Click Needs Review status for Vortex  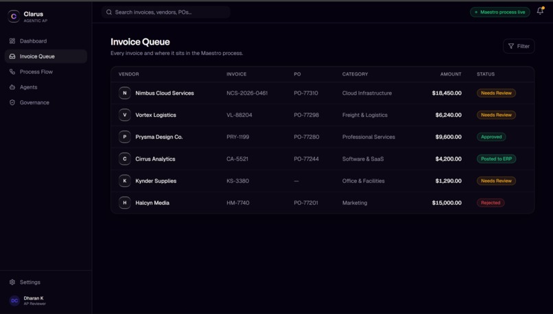click(x=496, y=115)
